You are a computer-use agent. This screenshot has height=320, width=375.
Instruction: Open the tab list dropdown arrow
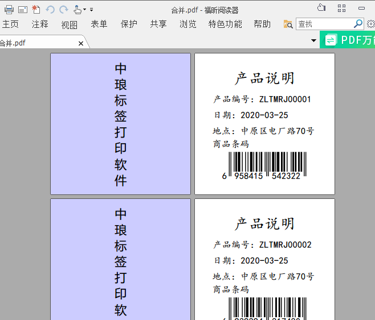313,40
